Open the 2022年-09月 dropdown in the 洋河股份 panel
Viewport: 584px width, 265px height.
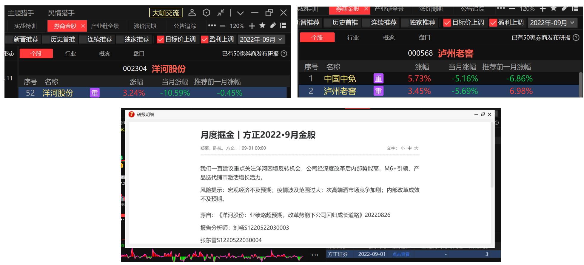pos(261,39)
